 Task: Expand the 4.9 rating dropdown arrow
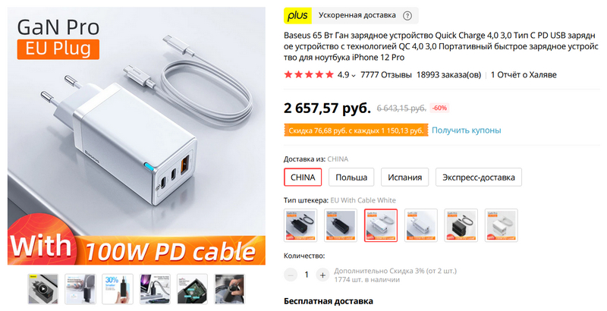353,75
